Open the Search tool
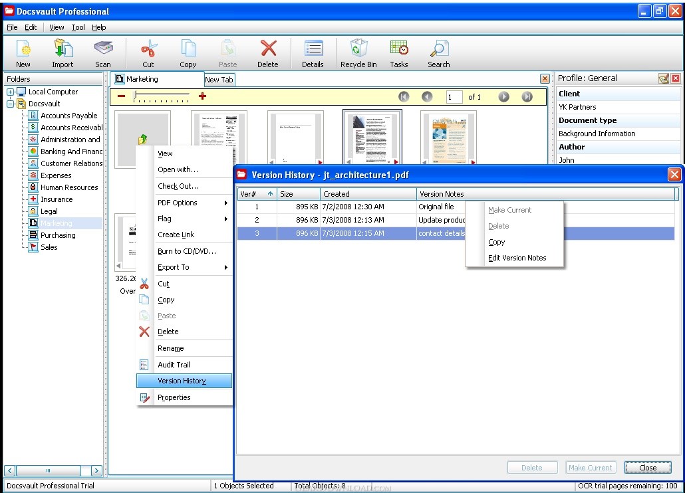685x493 pixels. point(439,53)
